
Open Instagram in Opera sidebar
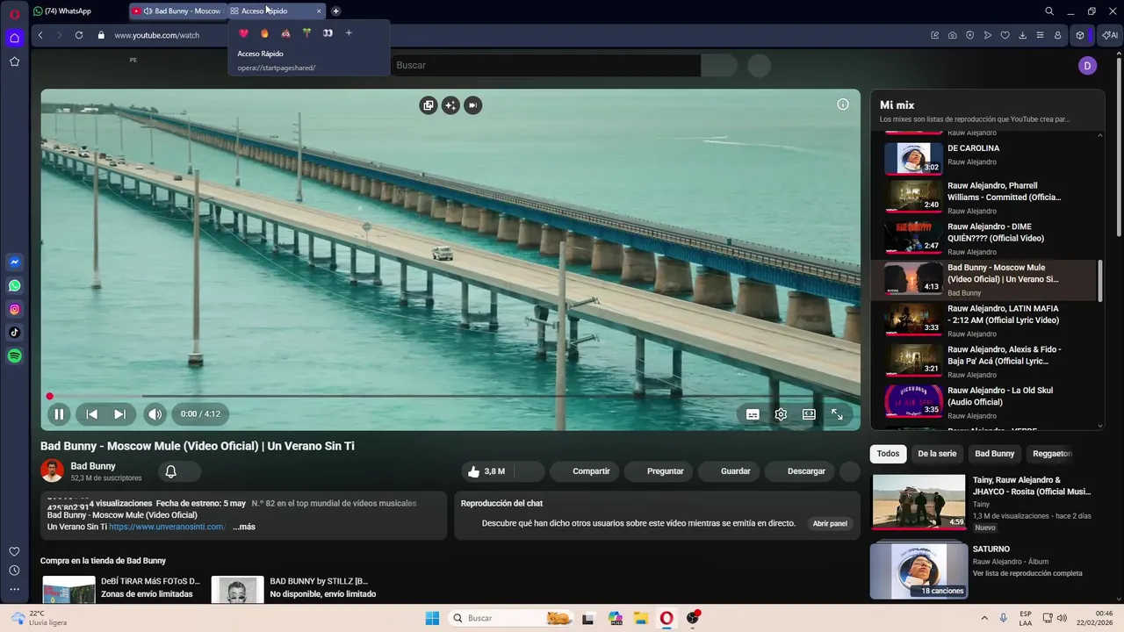pyautogui.click(x=14, y=309)
